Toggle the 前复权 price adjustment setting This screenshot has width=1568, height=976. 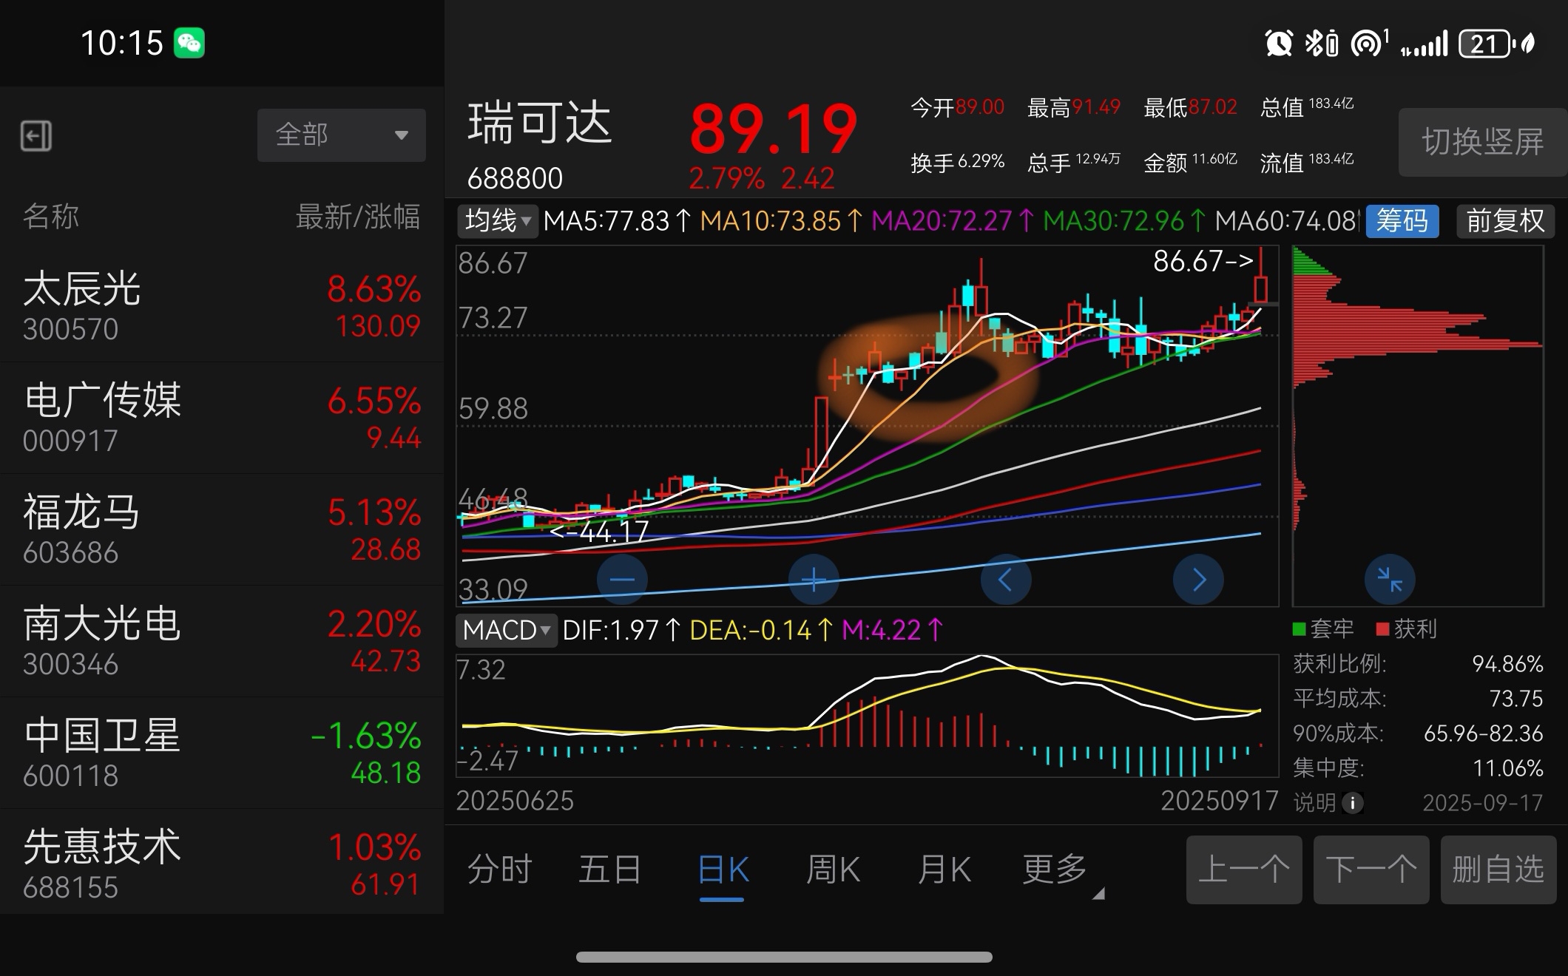coord(1505,221)
